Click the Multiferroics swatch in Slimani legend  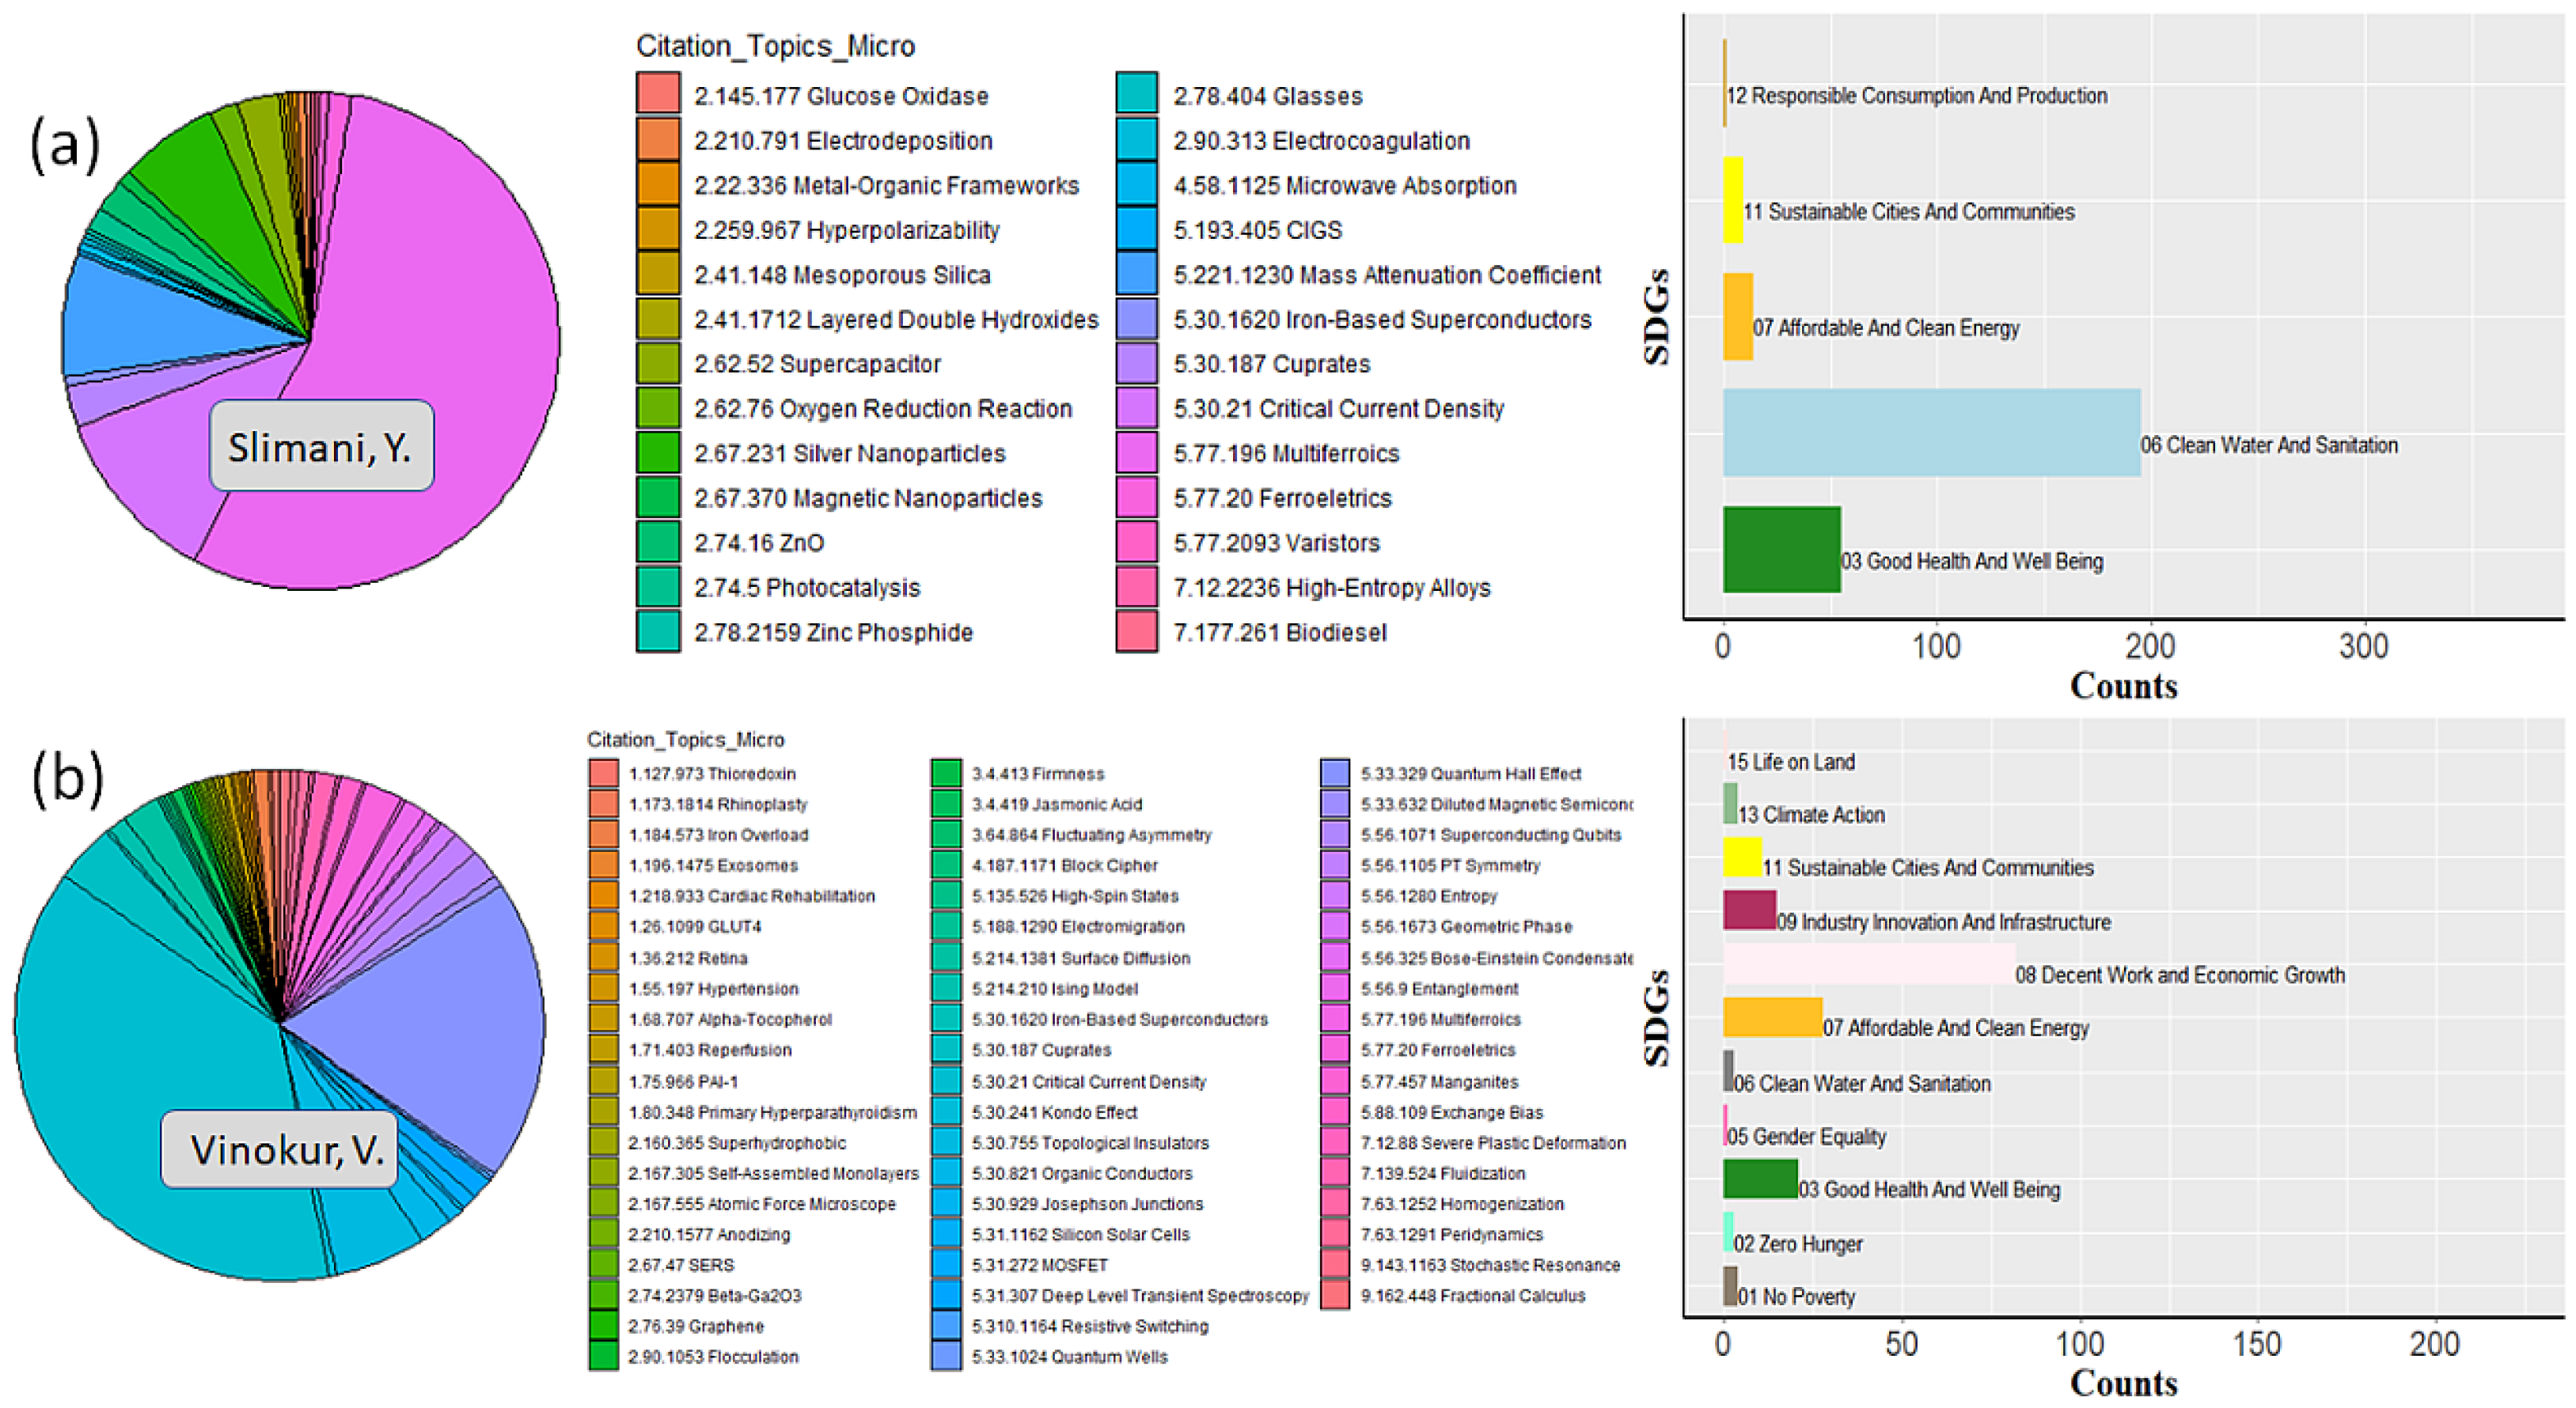click(1137, 452)
